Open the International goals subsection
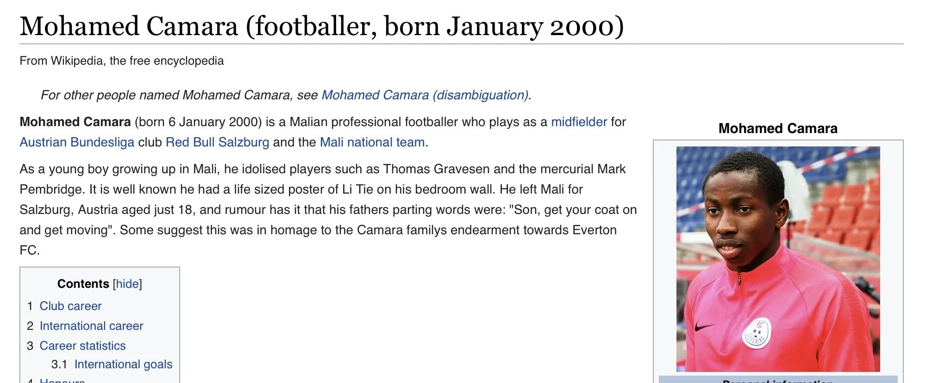 (123, 365)
